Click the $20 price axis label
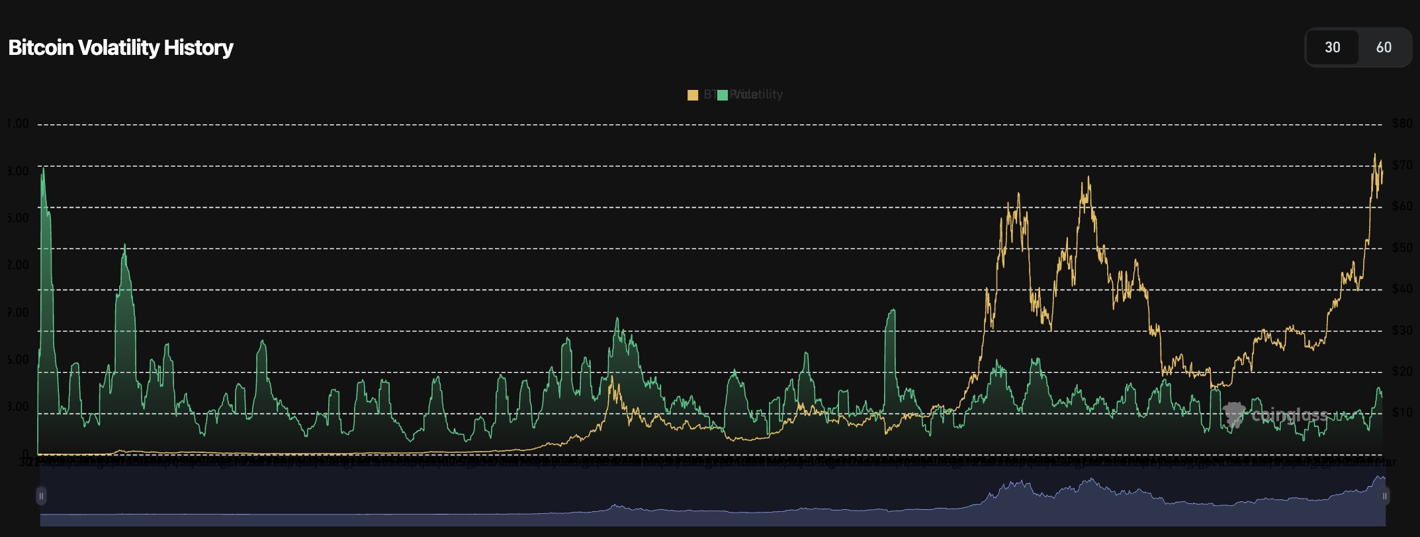 click(1402, 372)
